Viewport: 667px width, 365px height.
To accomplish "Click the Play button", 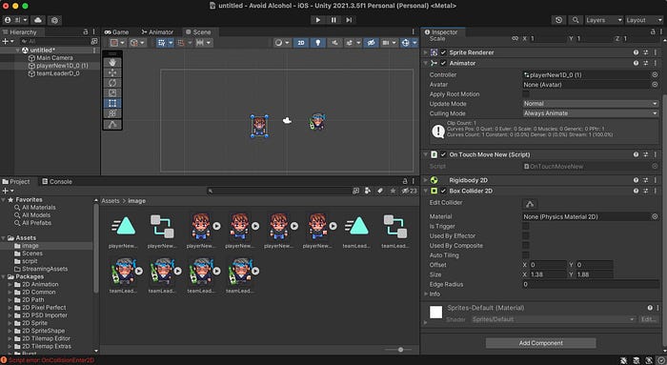I will click(x=317, y=20).
